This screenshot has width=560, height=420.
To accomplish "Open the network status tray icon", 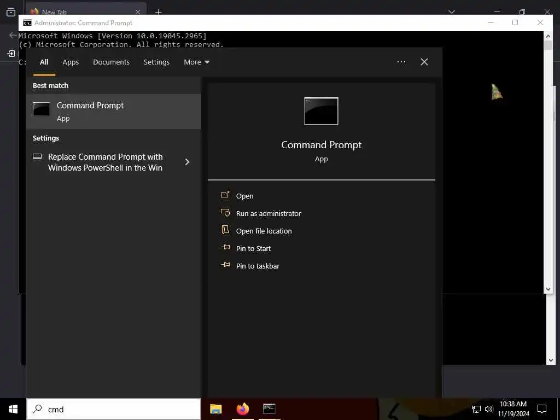I will (x=476, y=410).
